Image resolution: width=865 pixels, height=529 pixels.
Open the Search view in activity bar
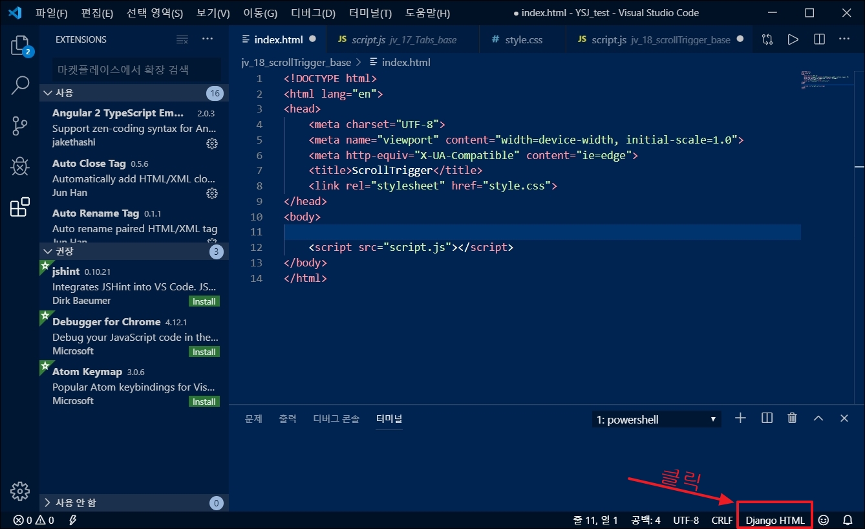pos(19,85)
